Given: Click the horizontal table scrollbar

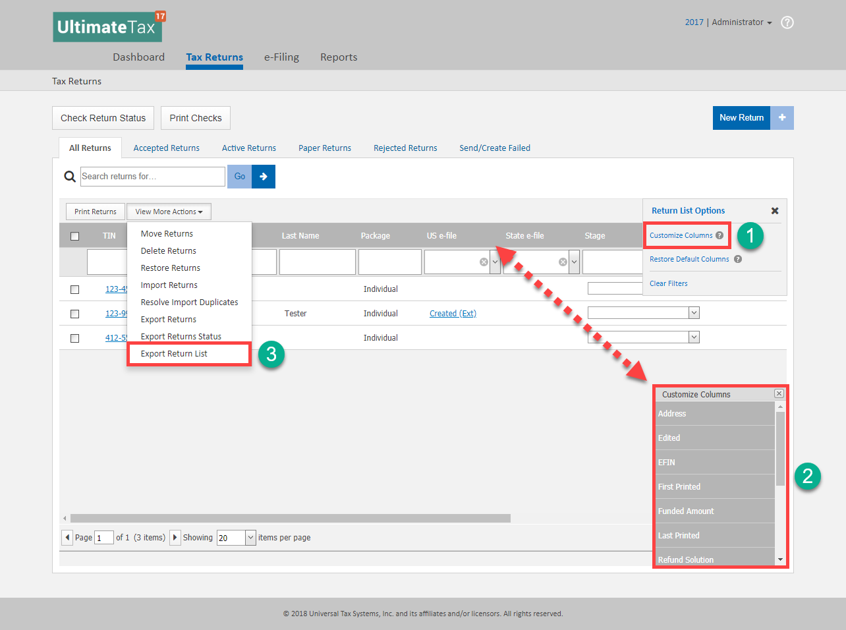Looking at the screenshot, I should pyautogui.click(x=291, y=519).
